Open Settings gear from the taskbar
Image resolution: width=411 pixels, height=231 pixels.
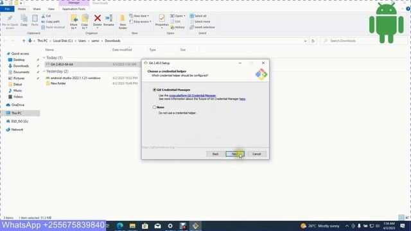pyautogui.click(x=170, y=226)
